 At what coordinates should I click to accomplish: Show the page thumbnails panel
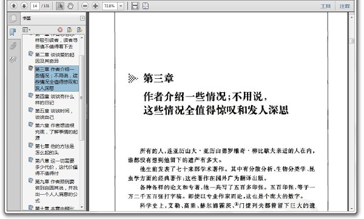[x=13, y=18]
